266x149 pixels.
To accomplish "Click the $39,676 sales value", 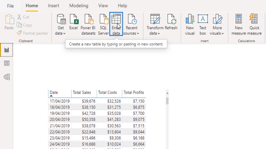I will (x=89, y=101).
